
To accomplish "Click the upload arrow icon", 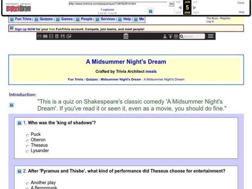I will (171, 36).
